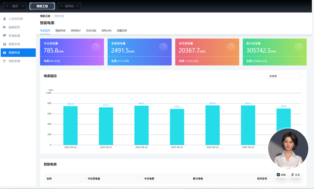The image size is (314, 189).
Task: Switch to 局平台 top navigation tab
Action: point(69,6)
